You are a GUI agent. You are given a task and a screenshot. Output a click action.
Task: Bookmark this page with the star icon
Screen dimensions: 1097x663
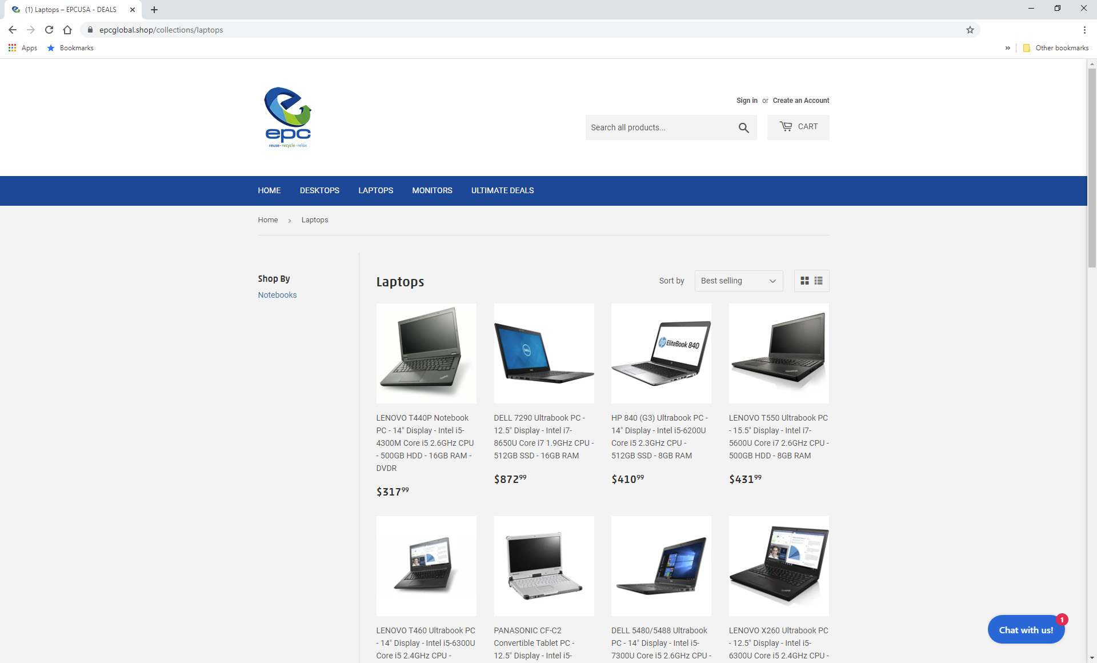(970, 30)
